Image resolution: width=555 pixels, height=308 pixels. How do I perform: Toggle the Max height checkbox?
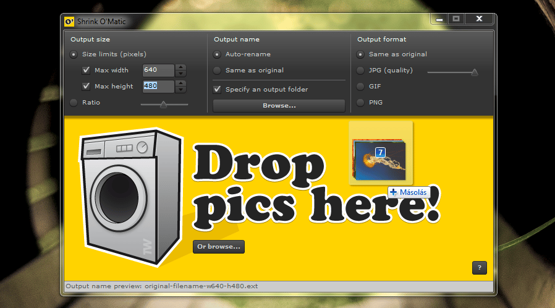(86, 86)
